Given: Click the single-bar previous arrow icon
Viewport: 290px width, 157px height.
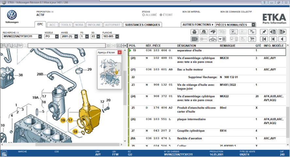Looking at the screenshot, I should 273,39.
